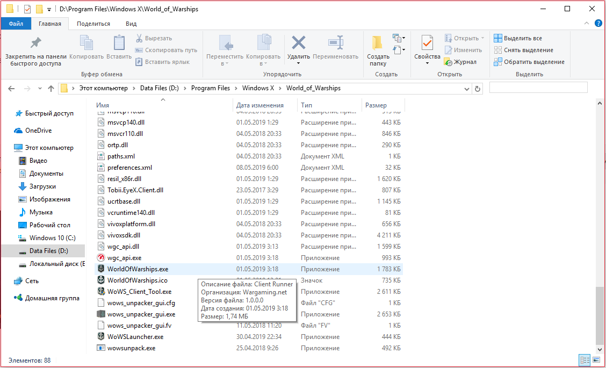Expand the breadcrumb chevron after Program Files
Viewport: 606px width, 368px height.
pos(236,89)
